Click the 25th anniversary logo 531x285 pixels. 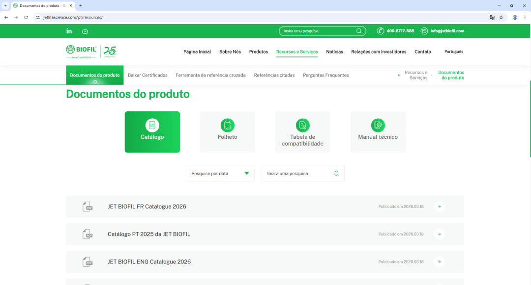(110, 52)
